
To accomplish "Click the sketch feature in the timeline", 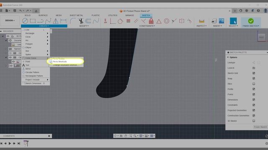I will coord(26,143).
